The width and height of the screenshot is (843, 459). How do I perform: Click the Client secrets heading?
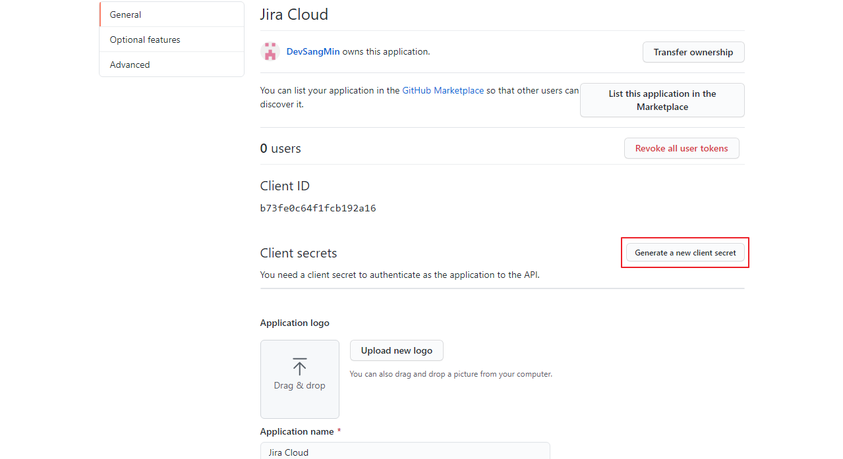coord(299,253)
